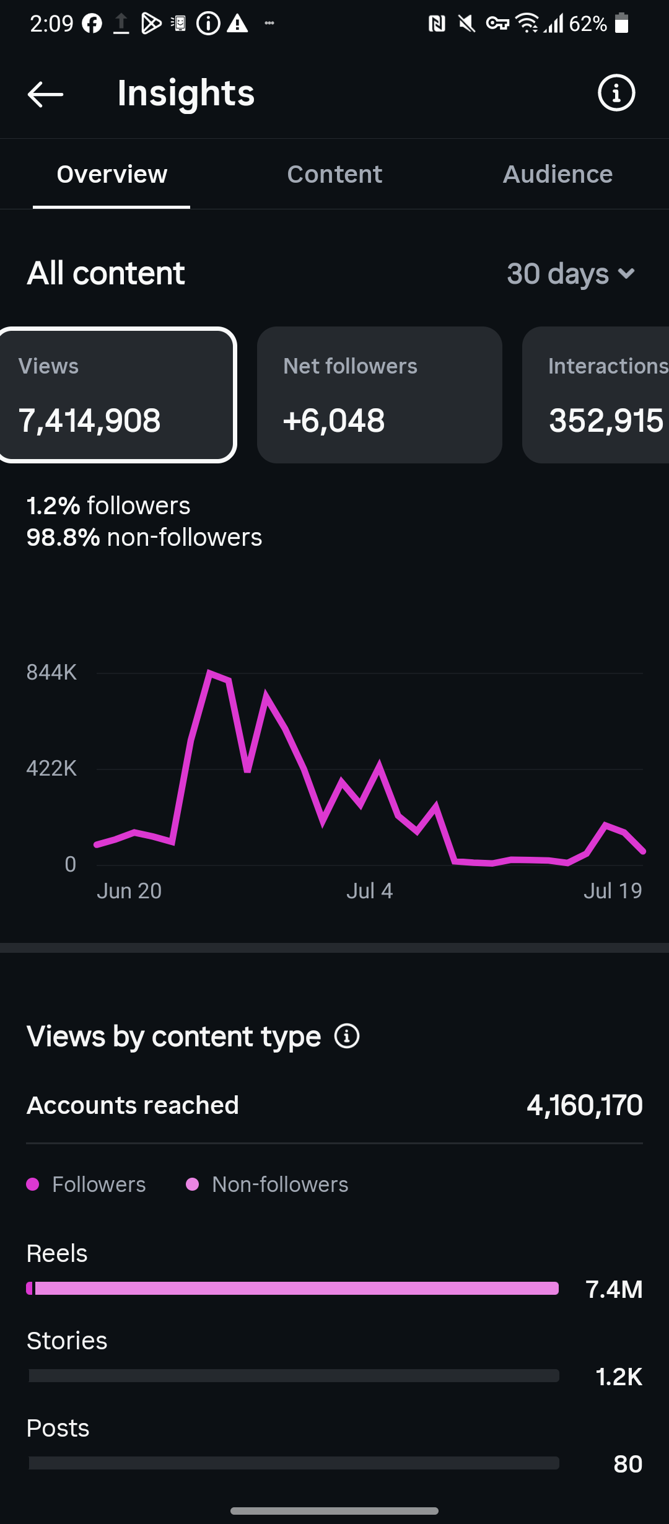Open the 30 days time range dropdown
Viewport: 669px width, 1524px height.
(571, 274)
